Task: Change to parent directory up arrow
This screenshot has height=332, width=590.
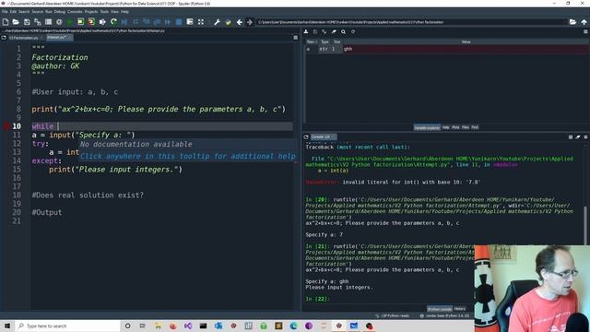Action: (x=584, y=22)
